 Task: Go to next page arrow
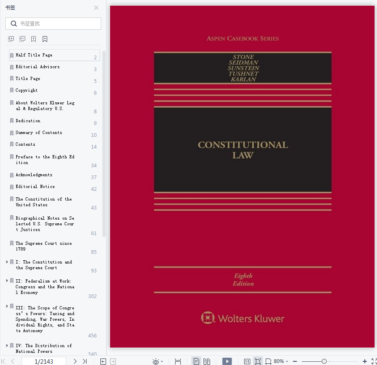[75, 361]
